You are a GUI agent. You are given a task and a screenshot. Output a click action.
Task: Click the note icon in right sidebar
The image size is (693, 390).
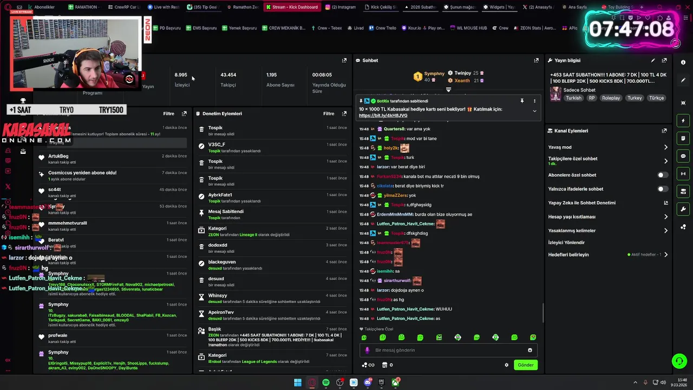[683, 138]
